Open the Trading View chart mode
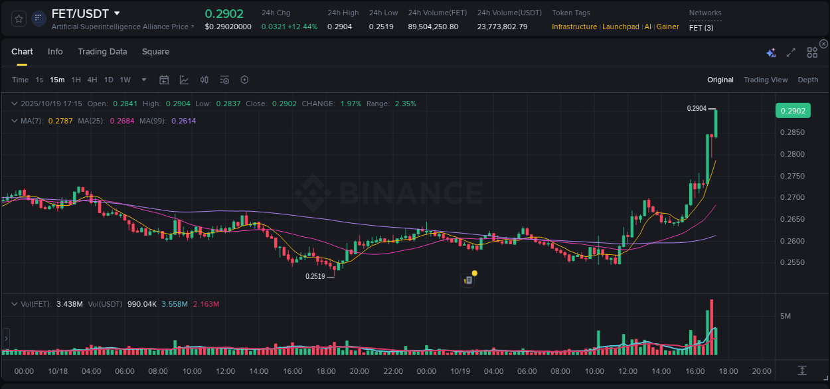 [766, 80]
